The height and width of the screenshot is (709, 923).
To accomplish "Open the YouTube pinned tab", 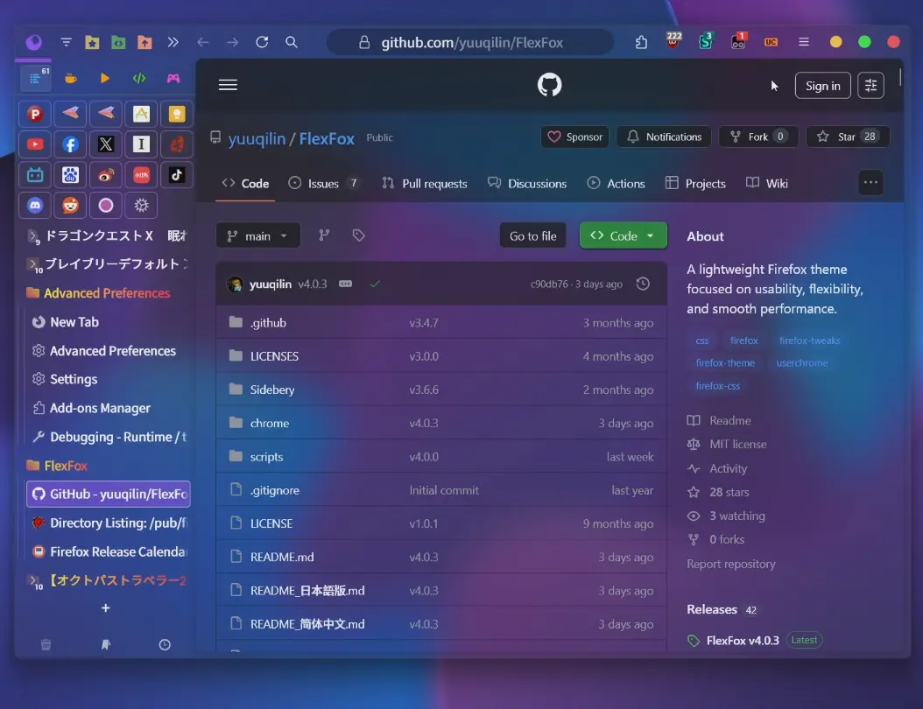I will click(x=35, y=144).
